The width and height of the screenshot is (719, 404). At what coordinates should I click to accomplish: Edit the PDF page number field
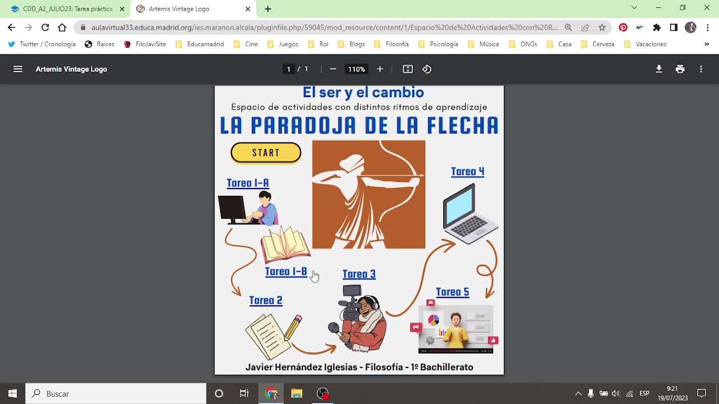[x=289, y=69]
